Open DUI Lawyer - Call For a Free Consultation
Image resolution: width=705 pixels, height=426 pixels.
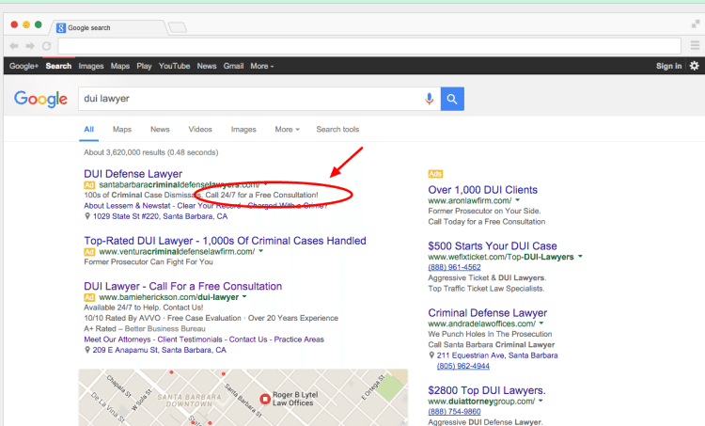[x=183, y=286]
